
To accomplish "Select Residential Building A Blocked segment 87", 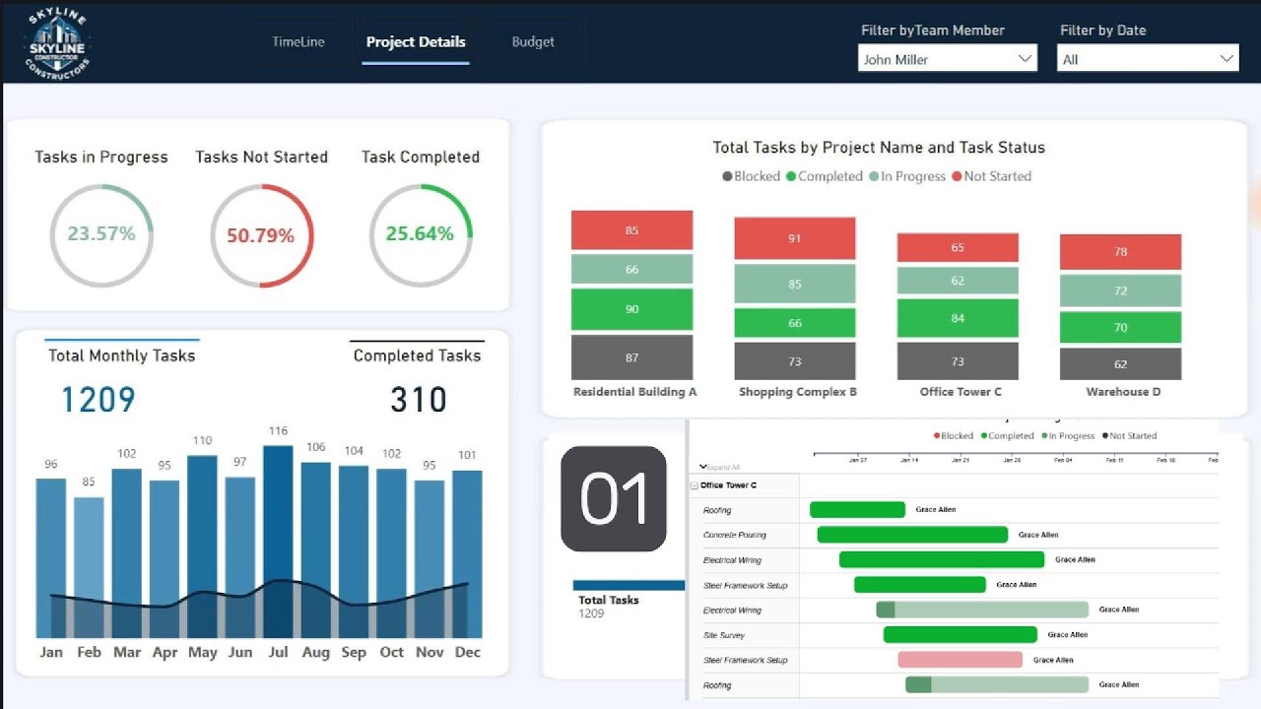I will point(631,357).
